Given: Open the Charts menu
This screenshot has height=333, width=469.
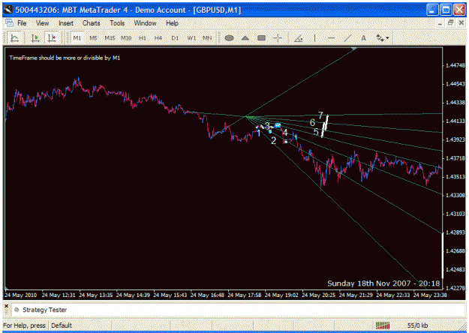Looking at the screenshot, I should click(x=92, y=23).
